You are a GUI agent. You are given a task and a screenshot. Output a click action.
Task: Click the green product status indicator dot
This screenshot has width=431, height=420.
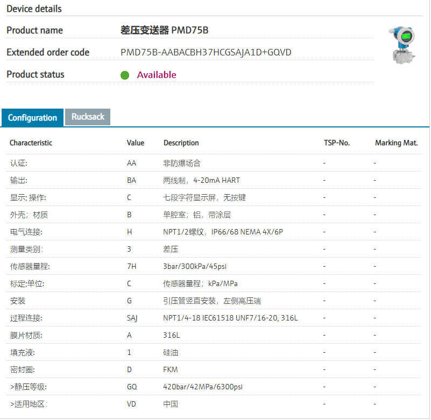pyautogui.click(x=125, y=75)
